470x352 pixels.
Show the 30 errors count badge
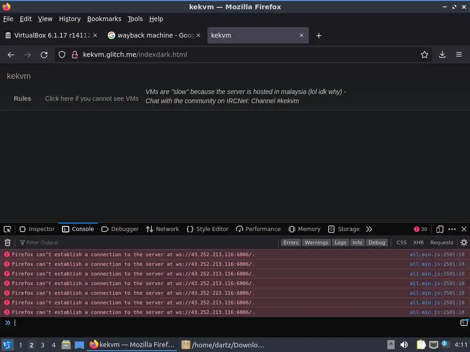click(420, 229)
